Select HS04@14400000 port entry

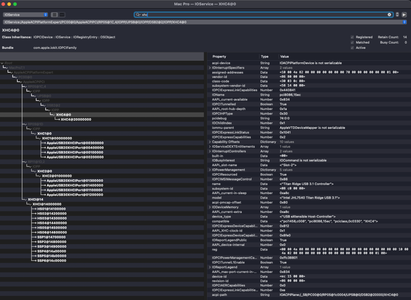(52, 223)
